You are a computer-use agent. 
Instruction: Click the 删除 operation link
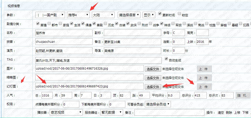click(x=229, y=112)
